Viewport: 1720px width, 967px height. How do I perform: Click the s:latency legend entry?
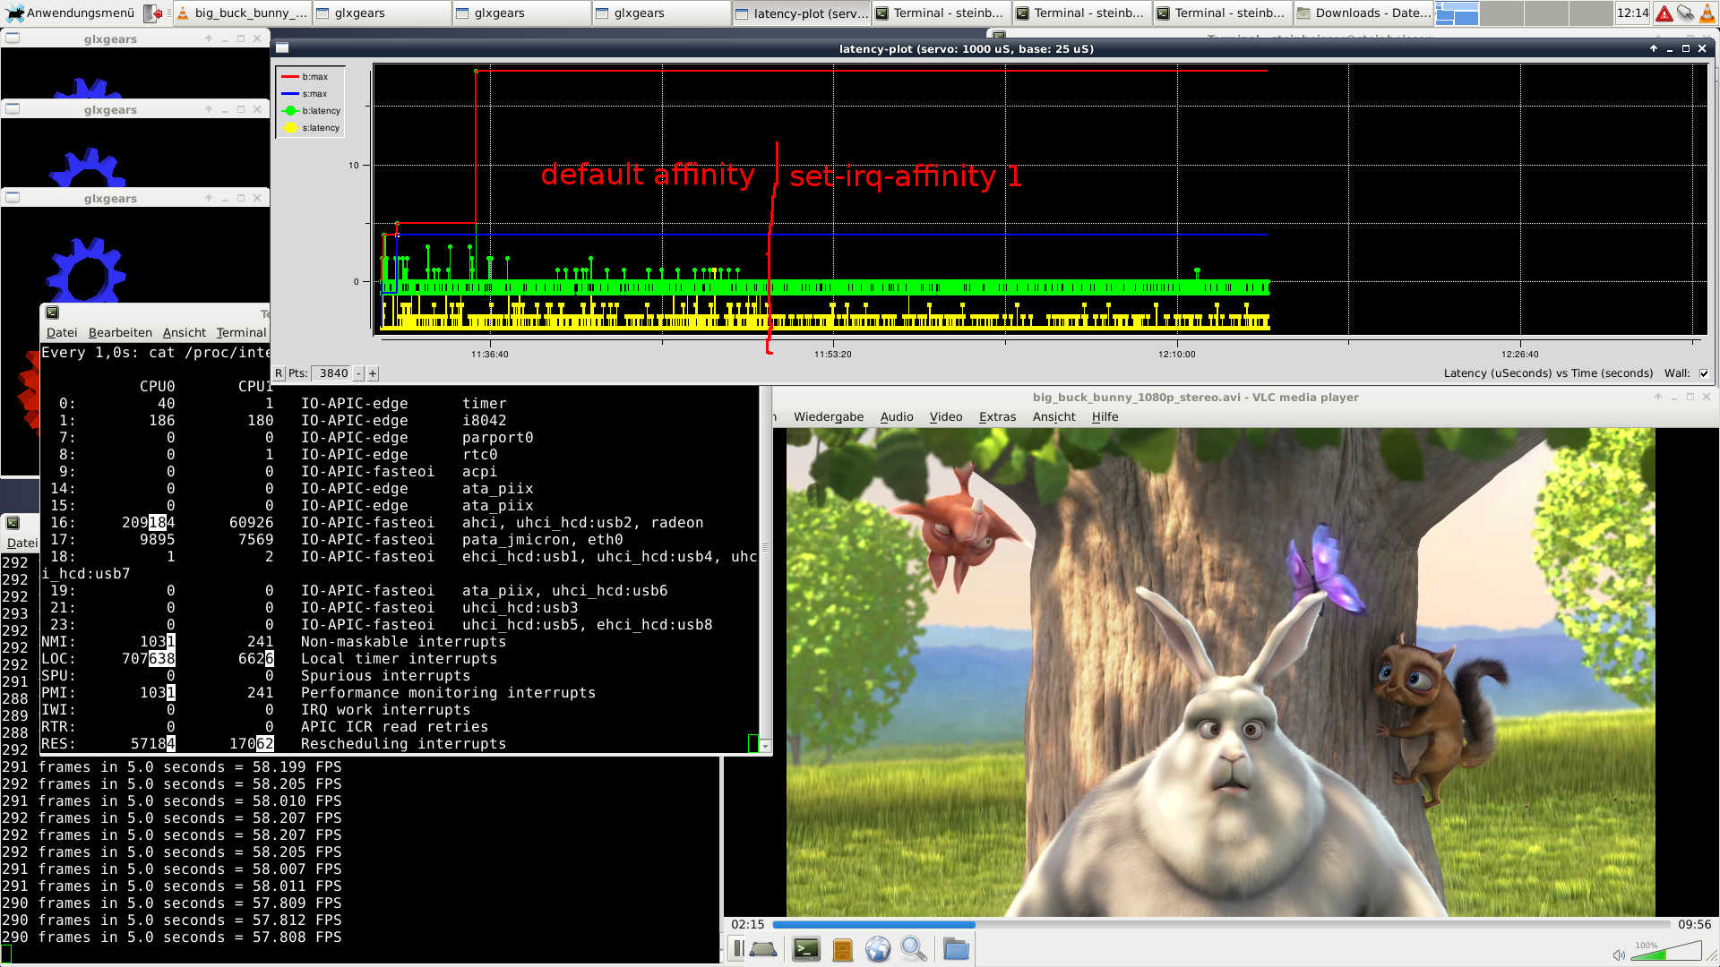(x=311, y=128)
